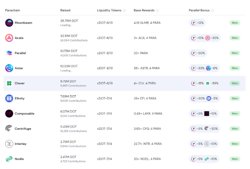Select the Parallel parachain logo icon
This screenshot has height=169, width=250.
point(9,53)
